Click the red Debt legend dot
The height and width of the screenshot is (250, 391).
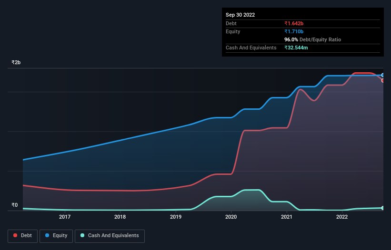(15, 235)
